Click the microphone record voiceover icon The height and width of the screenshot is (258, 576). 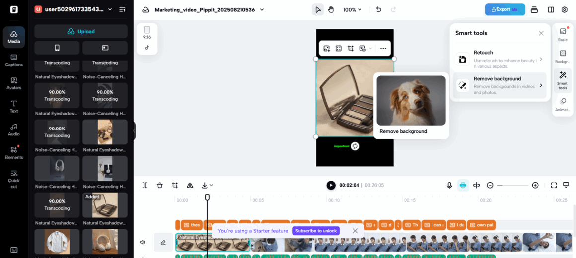coord(449,185)
